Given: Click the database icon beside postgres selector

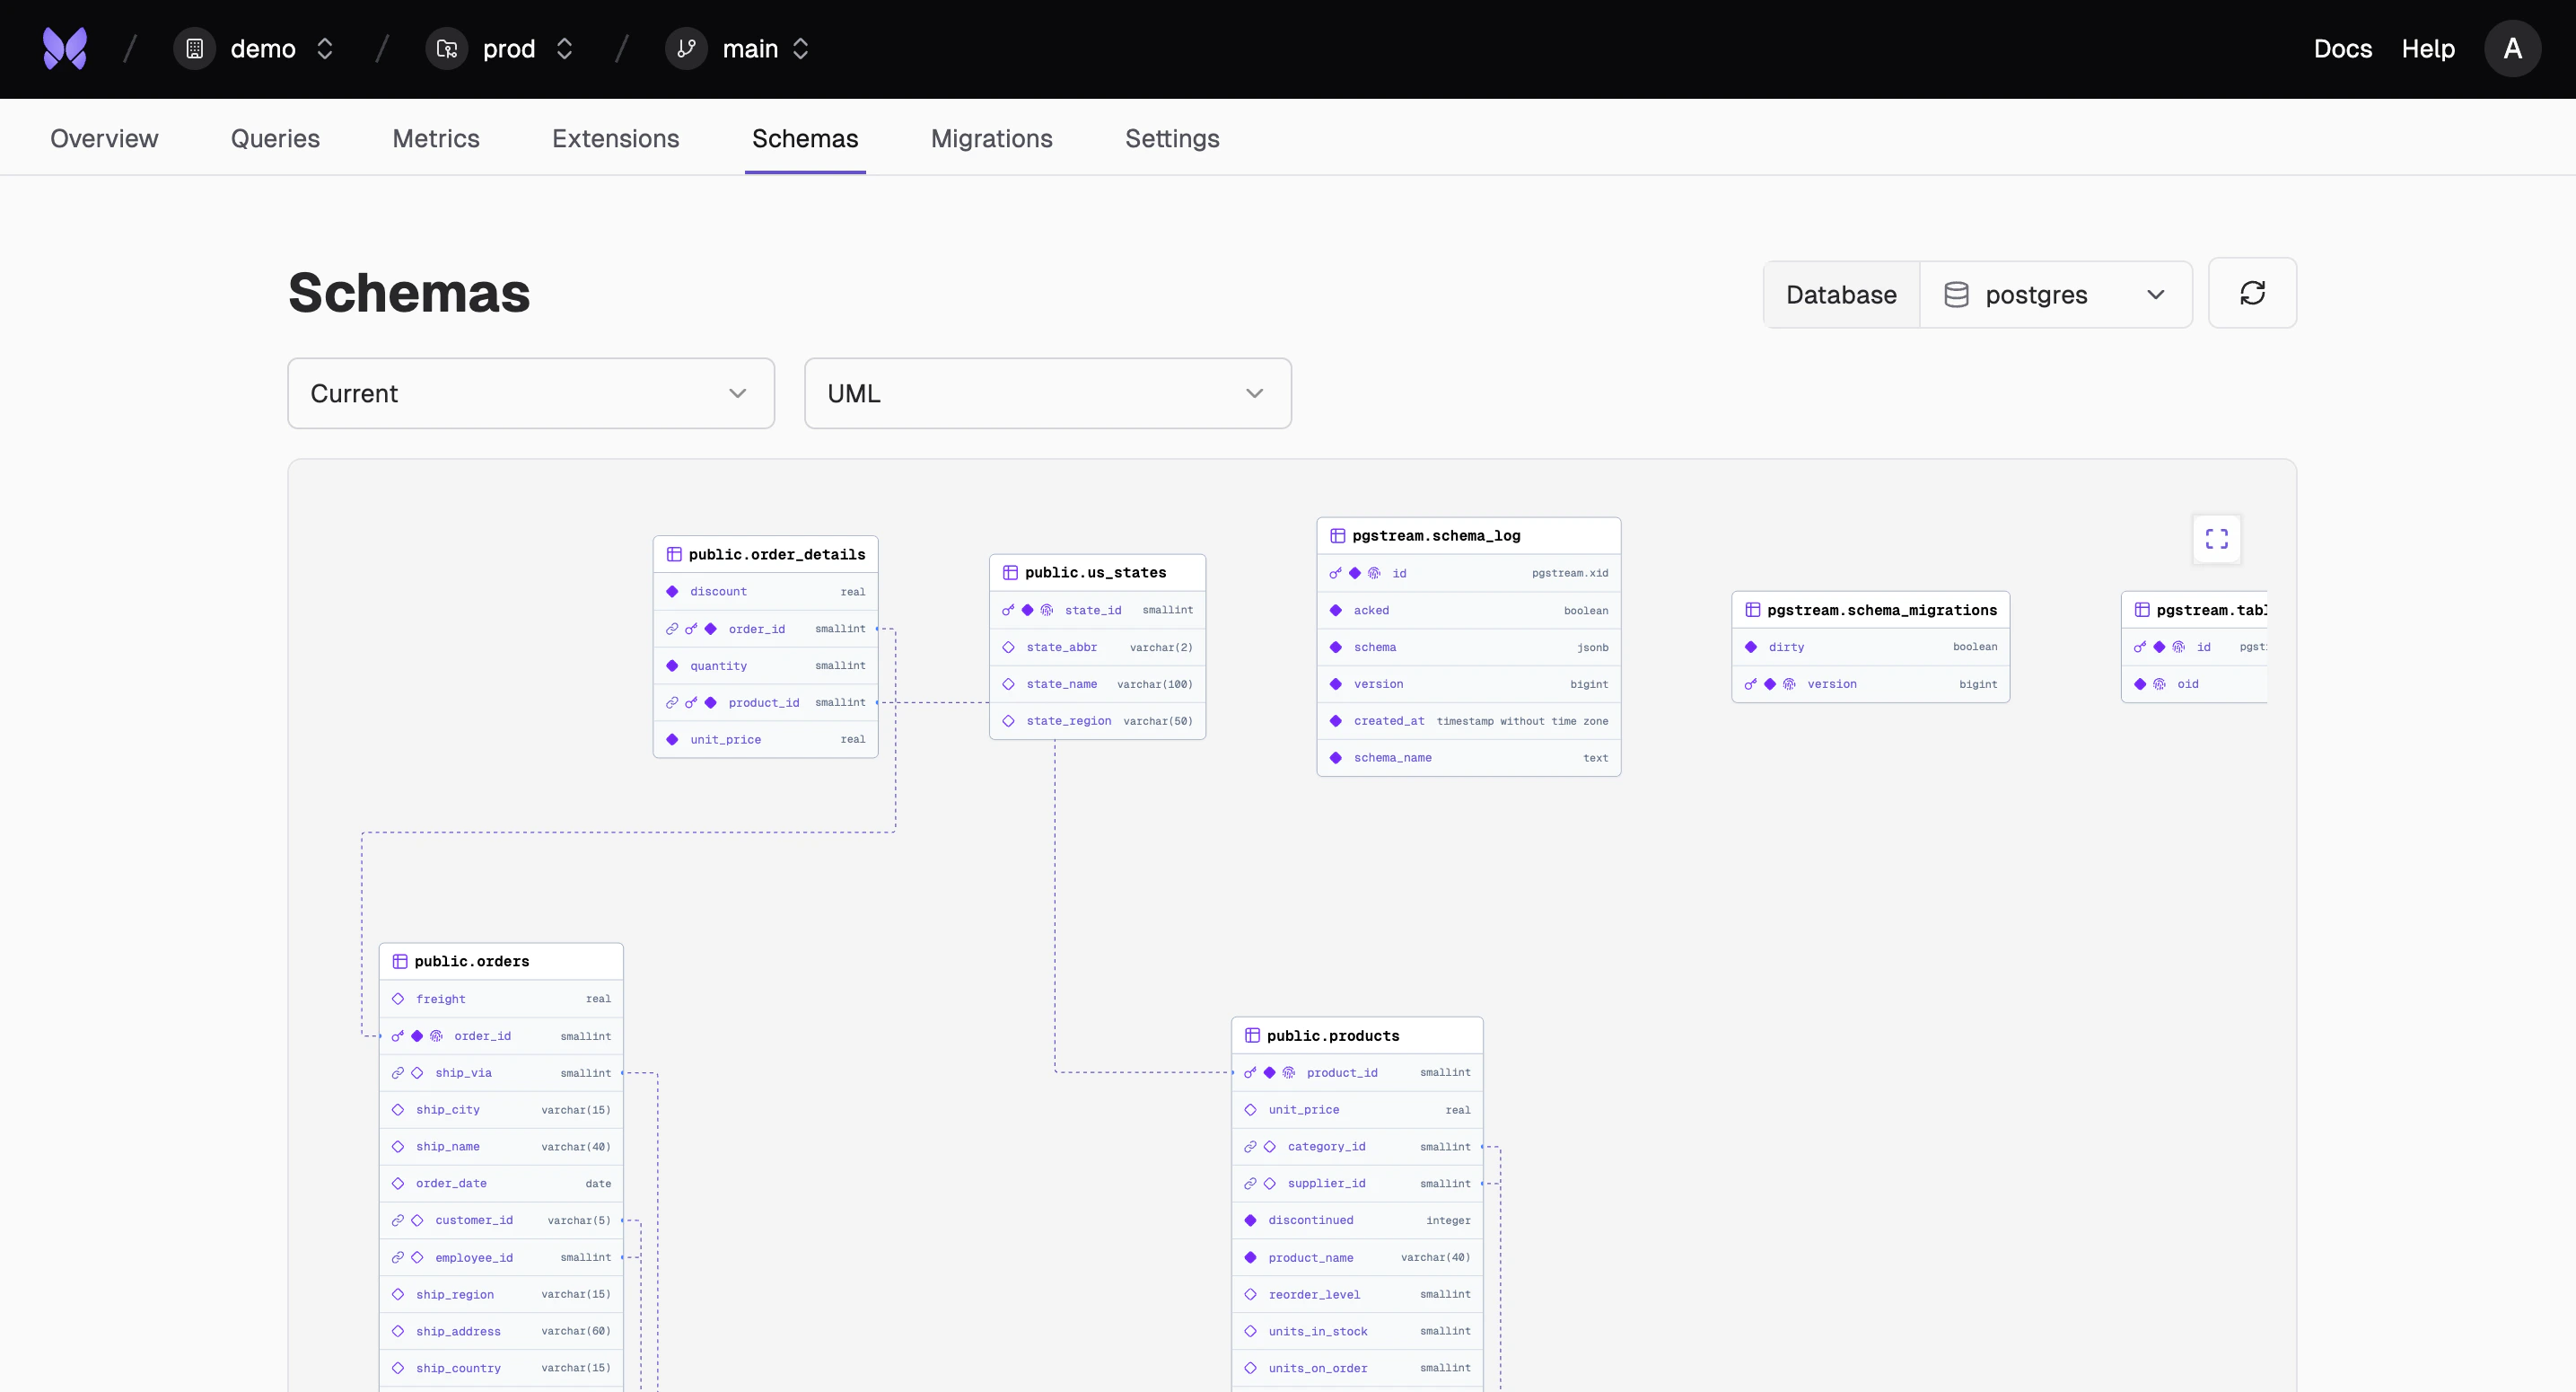Looking at the screenshot, I should tap(1957, 295).
